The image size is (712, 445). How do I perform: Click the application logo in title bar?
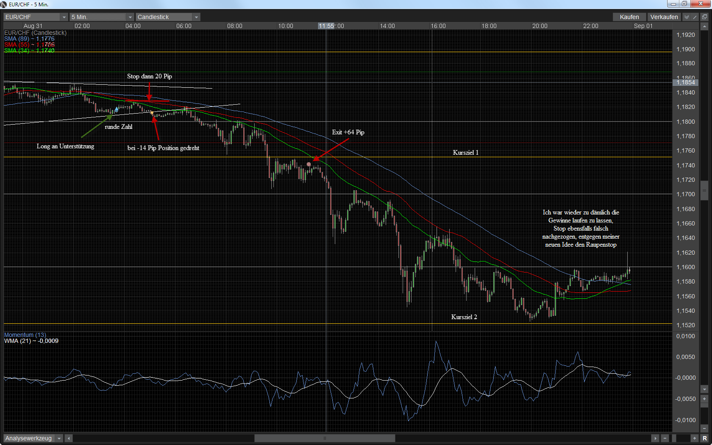click(4, 4)
